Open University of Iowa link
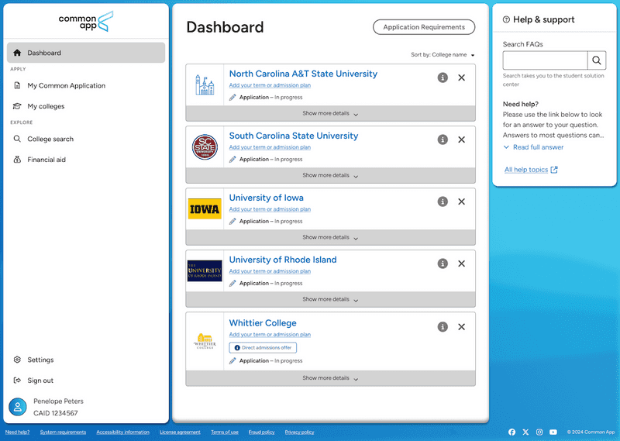Viewport: 620px width, 441px height. 266,198
